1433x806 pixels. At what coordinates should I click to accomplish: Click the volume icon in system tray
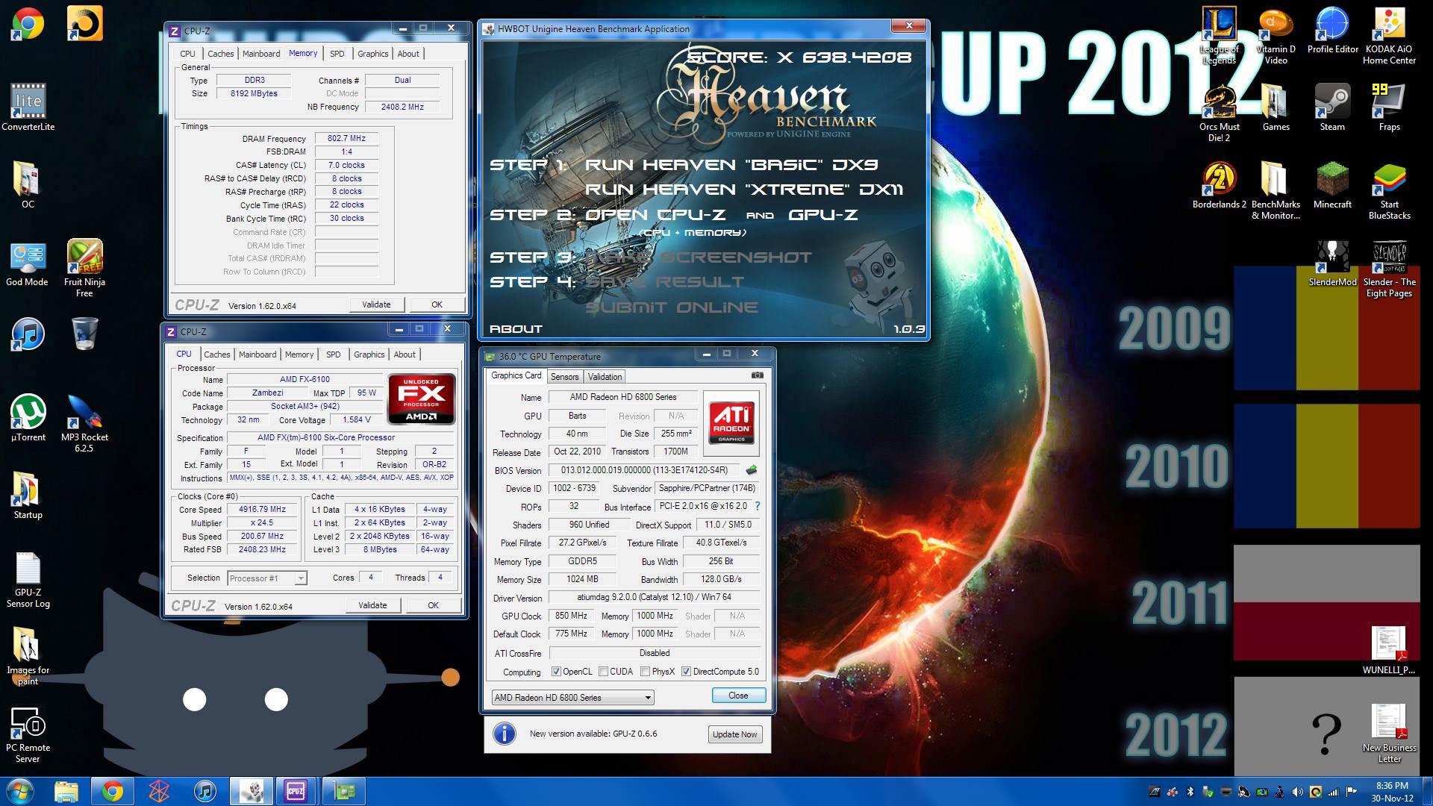click(1297, 792)
